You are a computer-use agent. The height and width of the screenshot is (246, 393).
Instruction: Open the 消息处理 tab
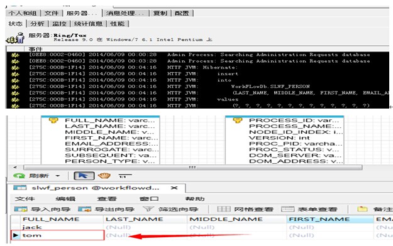point(125,13)
